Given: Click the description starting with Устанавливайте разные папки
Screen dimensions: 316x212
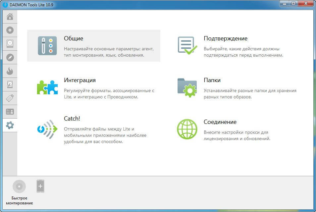Looking at the screenshot, I should (x=250, y=94).
